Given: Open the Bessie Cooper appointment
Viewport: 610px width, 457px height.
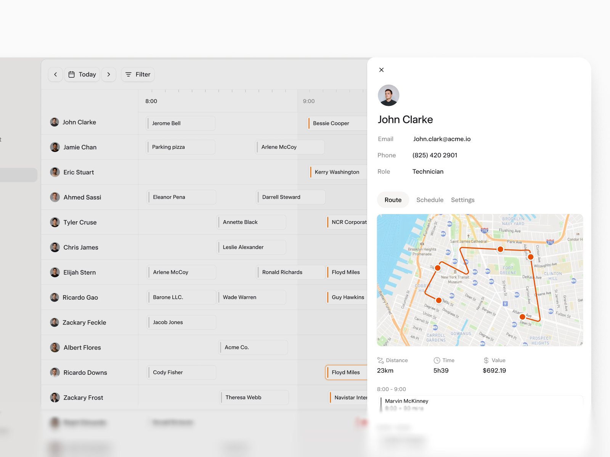Looking at the screenshot, I should pyautogui.click(x=338, y=123).
